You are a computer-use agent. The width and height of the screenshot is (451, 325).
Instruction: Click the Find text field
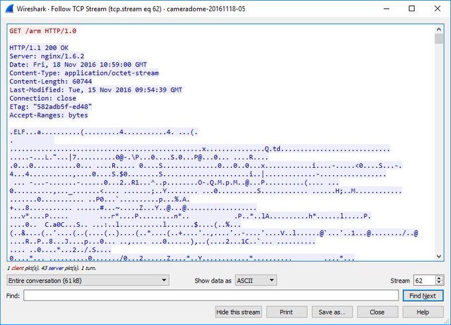(x=211, y=295)
